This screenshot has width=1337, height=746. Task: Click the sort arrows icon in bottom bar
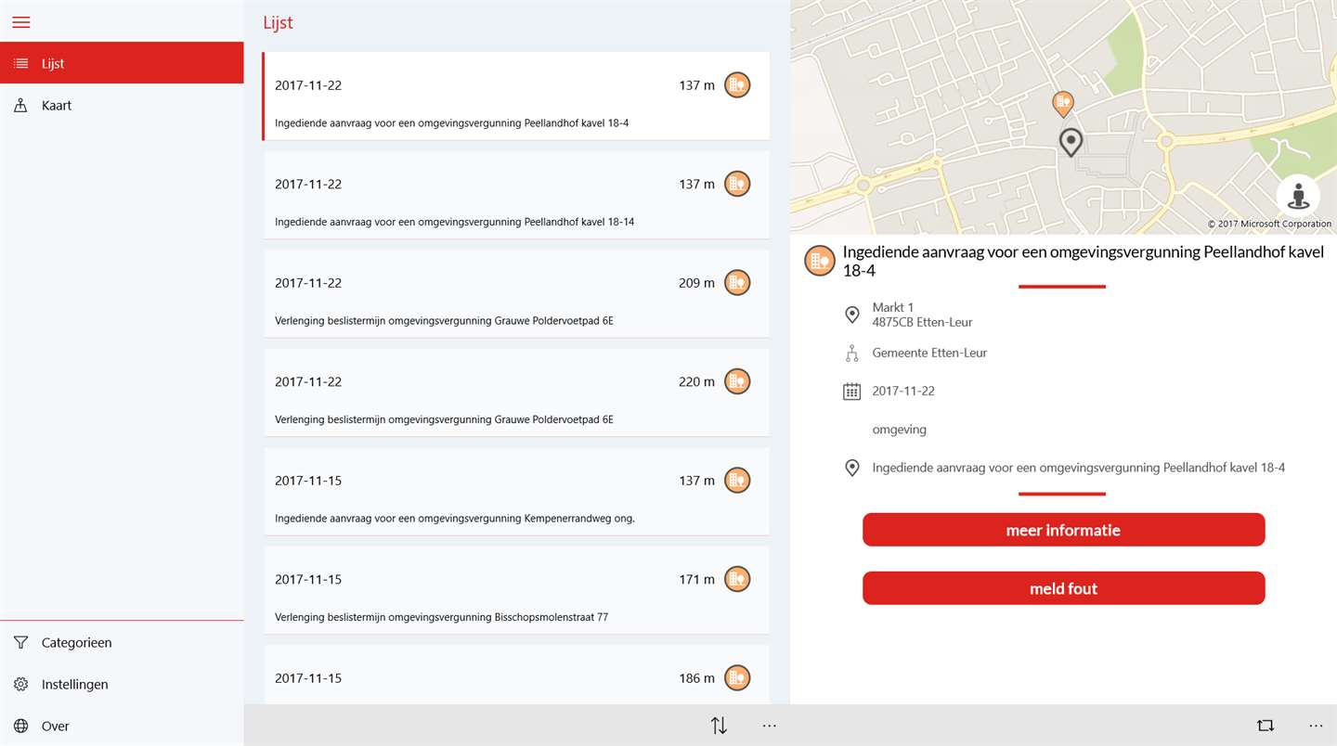719,726
